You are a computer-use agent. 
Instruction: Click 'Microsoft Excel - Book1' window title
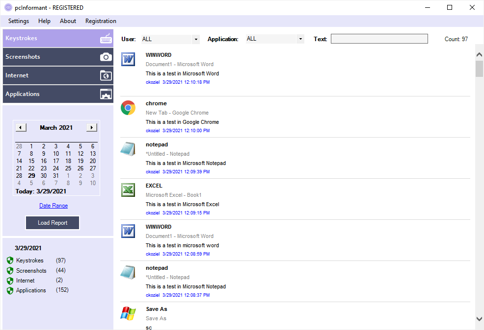(x=173, y=195)
